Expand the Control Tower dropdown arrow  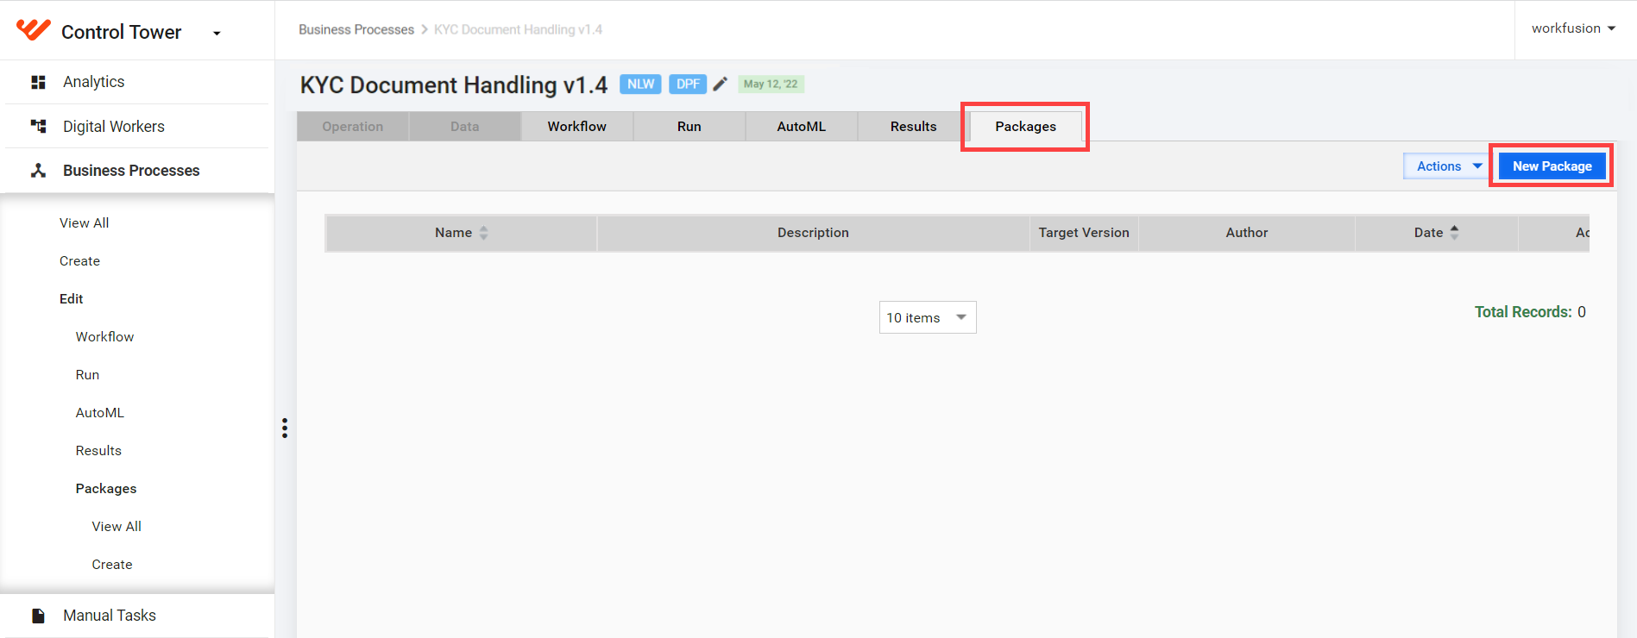click(217, 34)
